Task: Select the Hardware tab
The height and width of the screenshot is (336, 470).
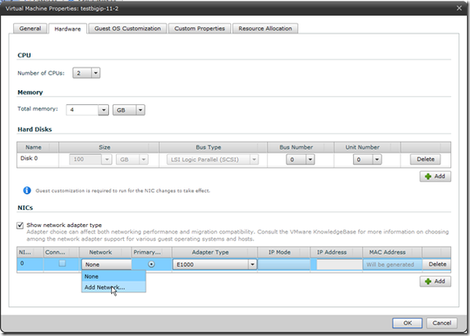Action: pyautogui.click(x=67, y=29)
